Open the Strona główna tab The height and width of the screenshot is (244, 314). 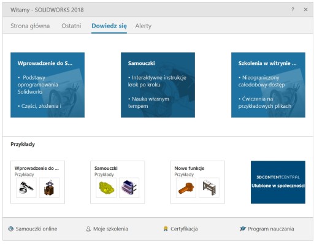coord(30,26)
